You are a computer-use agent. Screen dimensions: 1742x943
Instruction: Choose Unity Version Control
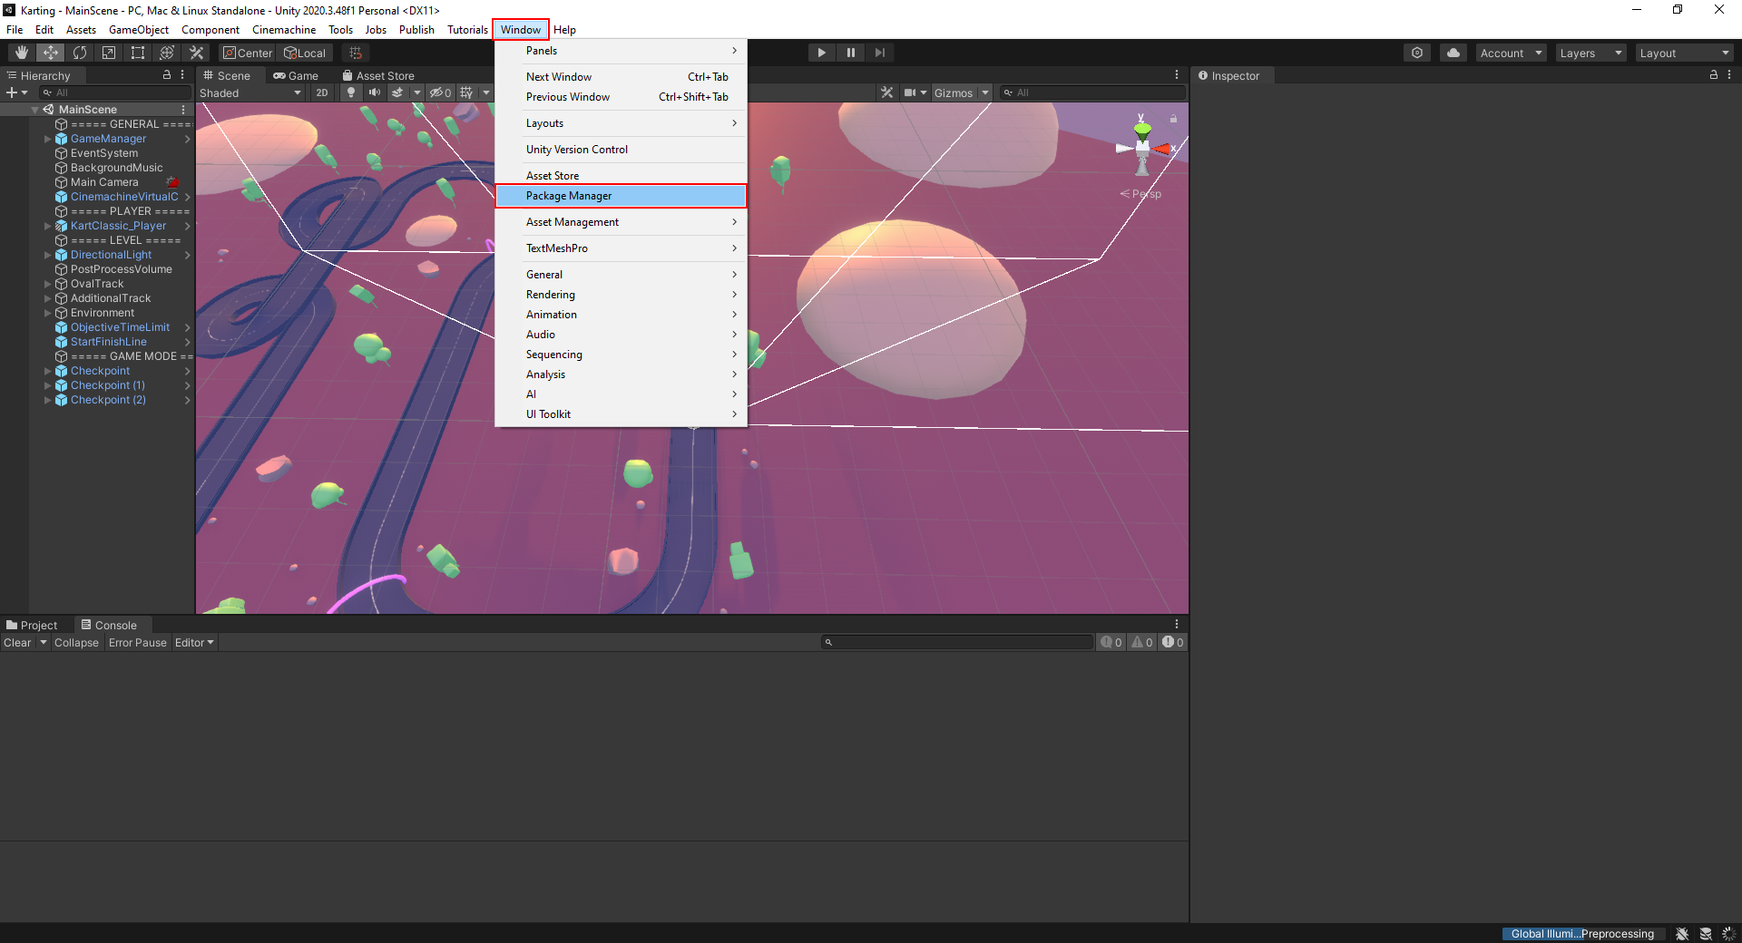(621, 150)
